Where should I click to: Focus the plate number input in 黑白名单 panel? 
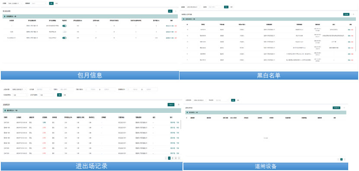pyautogui.click(x=215, y=7)
